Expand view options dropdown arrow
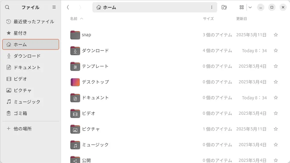Screen dimensions: 290x163 click(x=250, y=7)
